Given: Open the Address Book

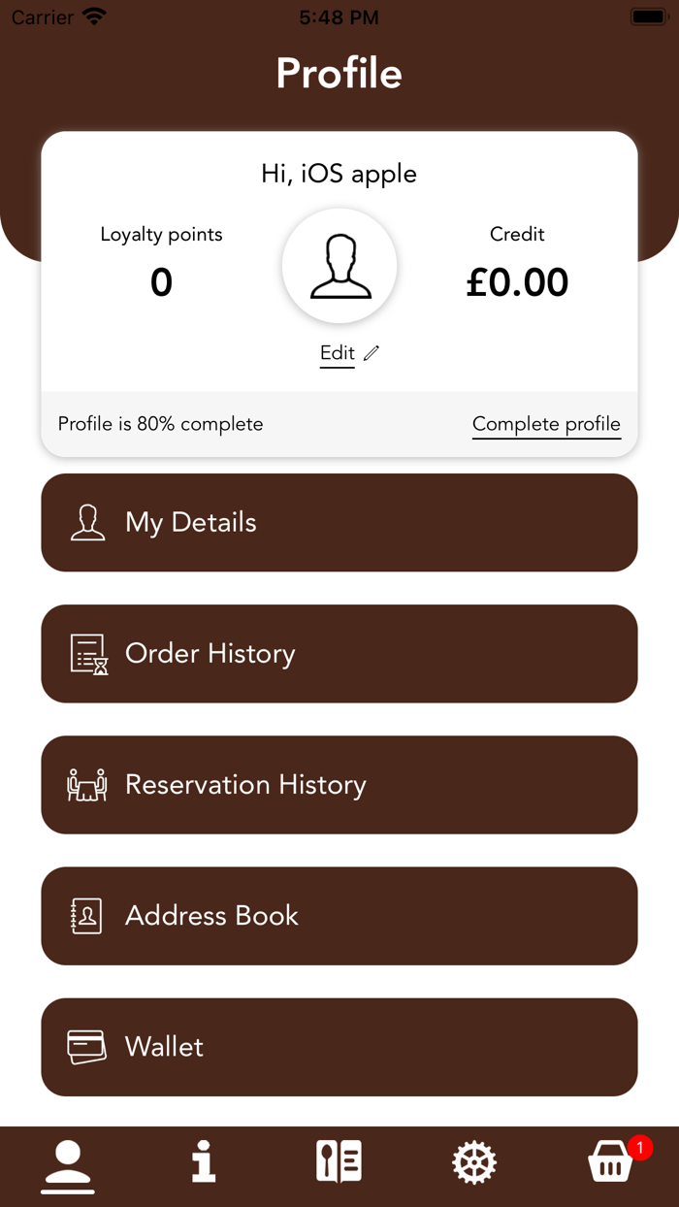Looking at the screenshot, I should 339,916.
